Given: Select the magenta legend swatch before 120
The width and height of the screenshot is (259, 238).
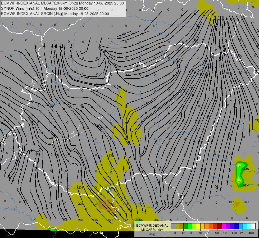Looking at the screenshot, I should pyautogui.click(x=224, y=226).
